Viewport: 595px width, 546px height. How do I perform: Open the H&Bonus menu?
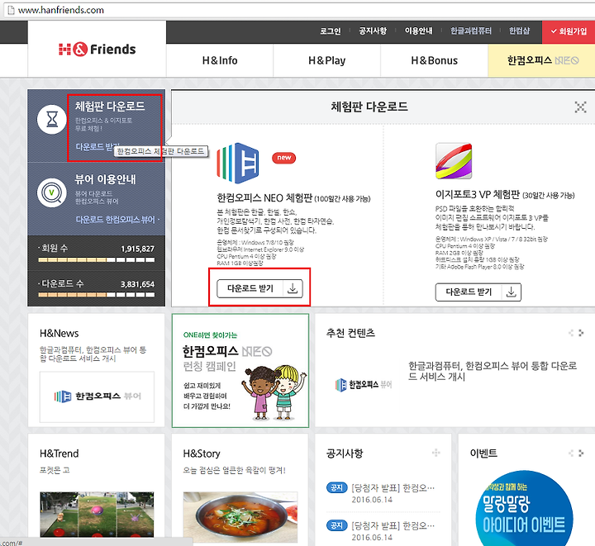434,60
